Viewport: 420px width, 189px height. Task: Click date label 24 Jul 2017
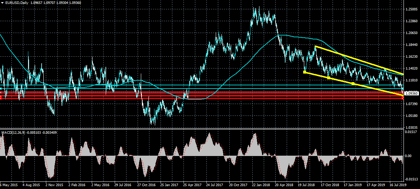[x=215, y=185]
